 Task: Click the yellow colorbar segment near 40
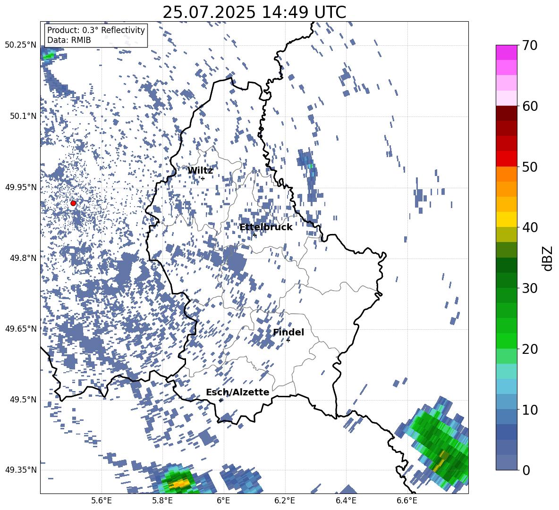tap(506, 219)
